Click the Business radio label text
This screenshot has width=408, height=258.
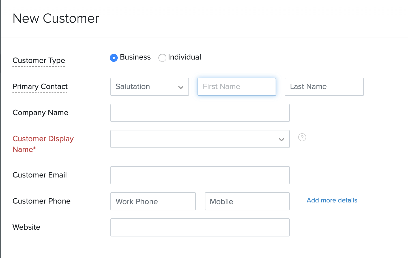pyautogui.click(x=135, y=57)
